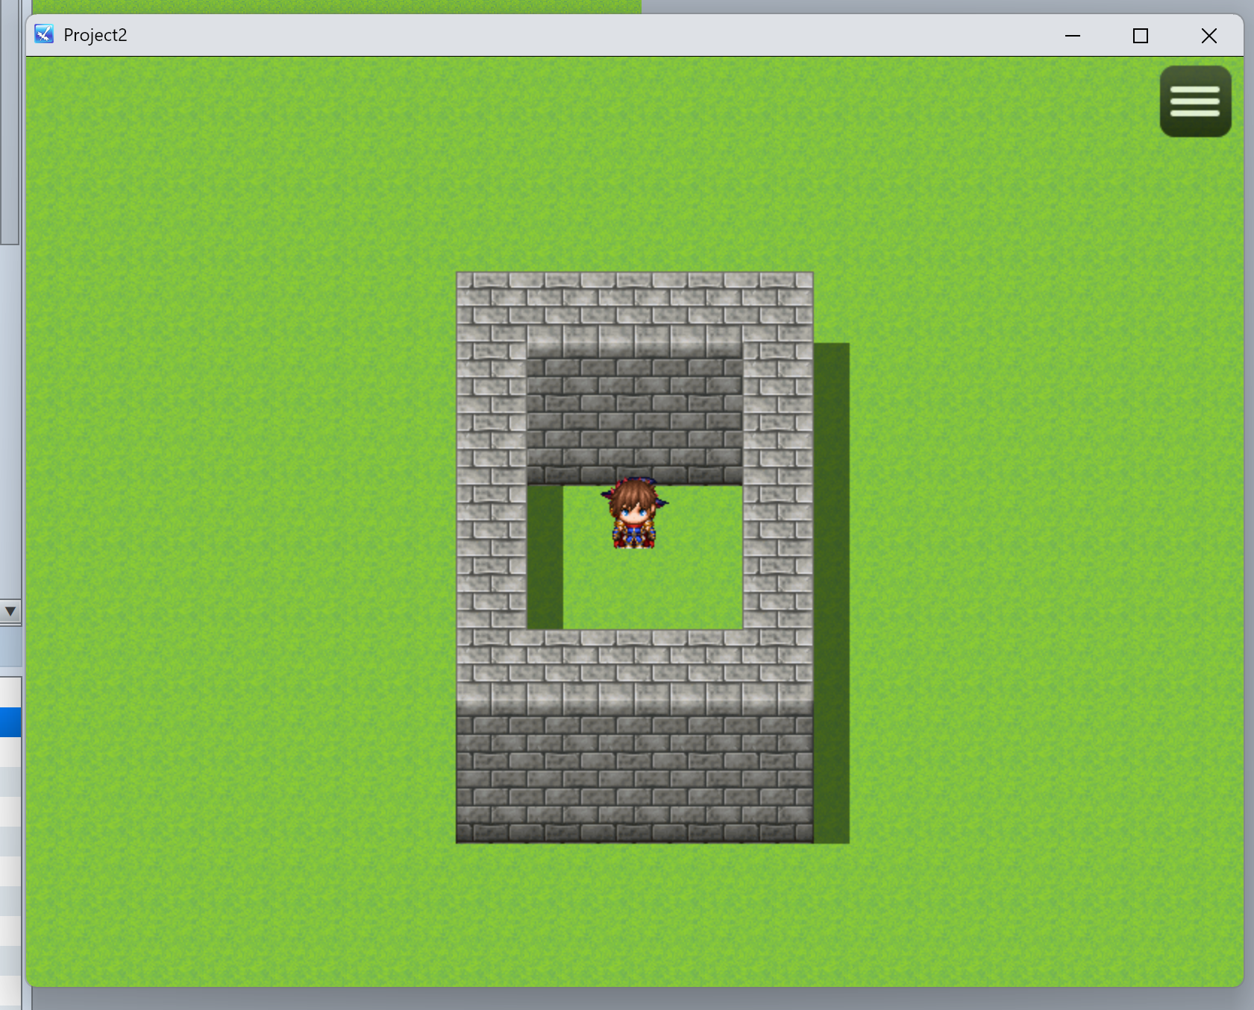Open the in-game hamburger menu button
Image resolution: width=1254 pixels, height=1010 pixels.
tap(1195, 101)
